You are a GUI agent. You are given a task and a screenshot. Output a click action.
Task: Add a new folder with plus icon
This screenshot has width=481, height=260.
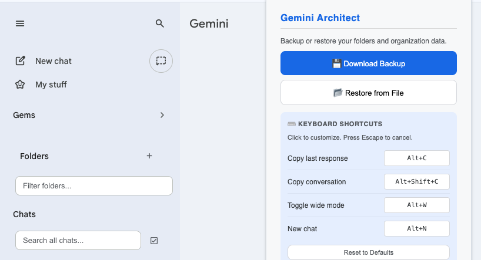(149, 156)
